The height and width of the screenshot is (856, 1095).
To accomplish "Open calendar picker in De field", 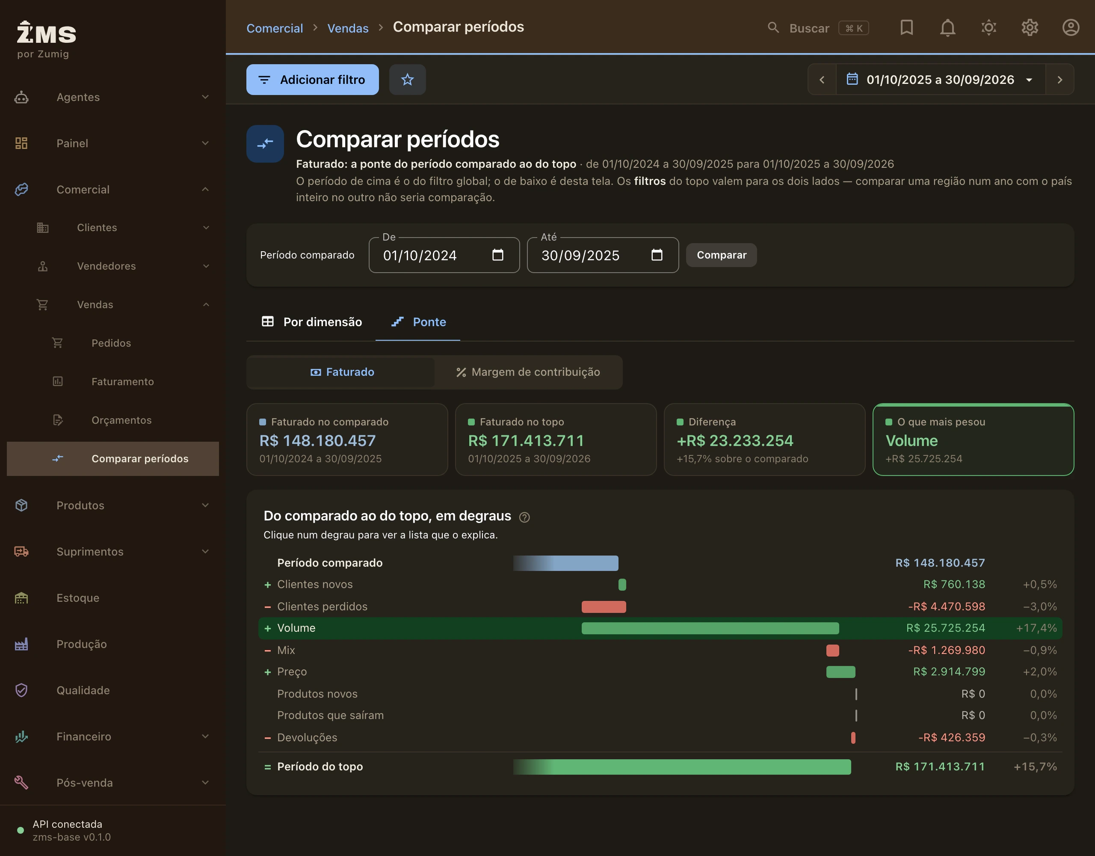I will pos(498,255).
